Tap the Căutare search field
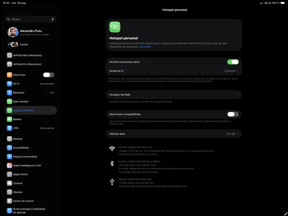Screen dimensions: 288x216 pyautogui.click(x=31, y=19)
